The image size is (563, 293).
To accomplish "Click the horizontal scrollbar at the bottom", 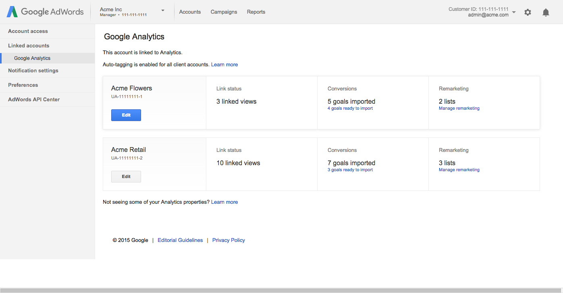I will [281, 290].
